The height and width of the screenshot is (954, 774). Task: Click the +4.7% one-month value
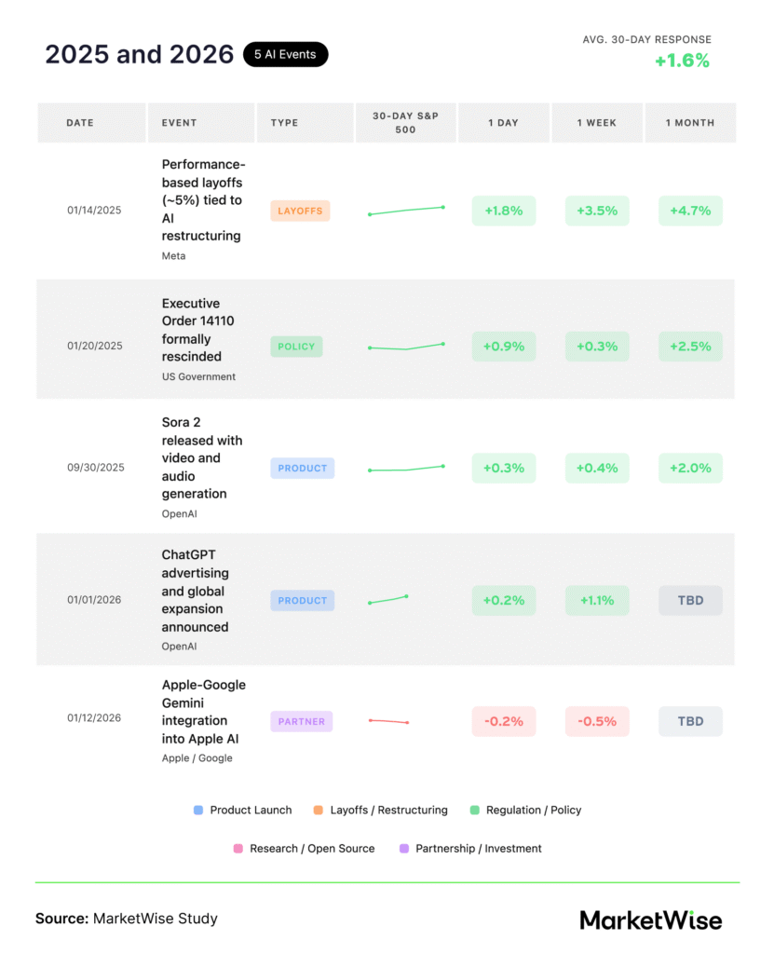690,211
